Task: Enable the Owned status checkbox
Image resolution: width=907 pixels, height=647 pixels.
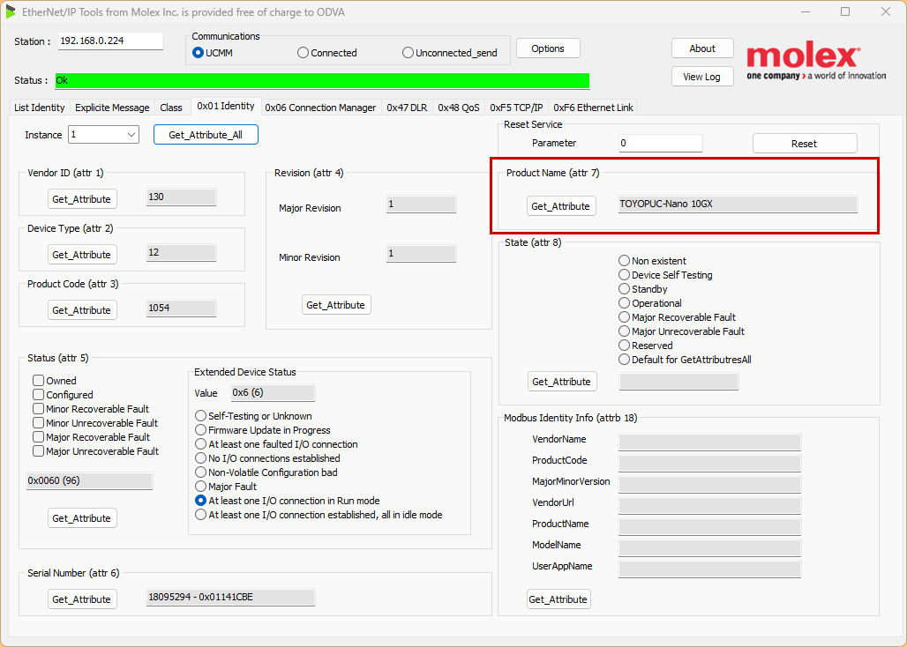Action: point(39,381)
